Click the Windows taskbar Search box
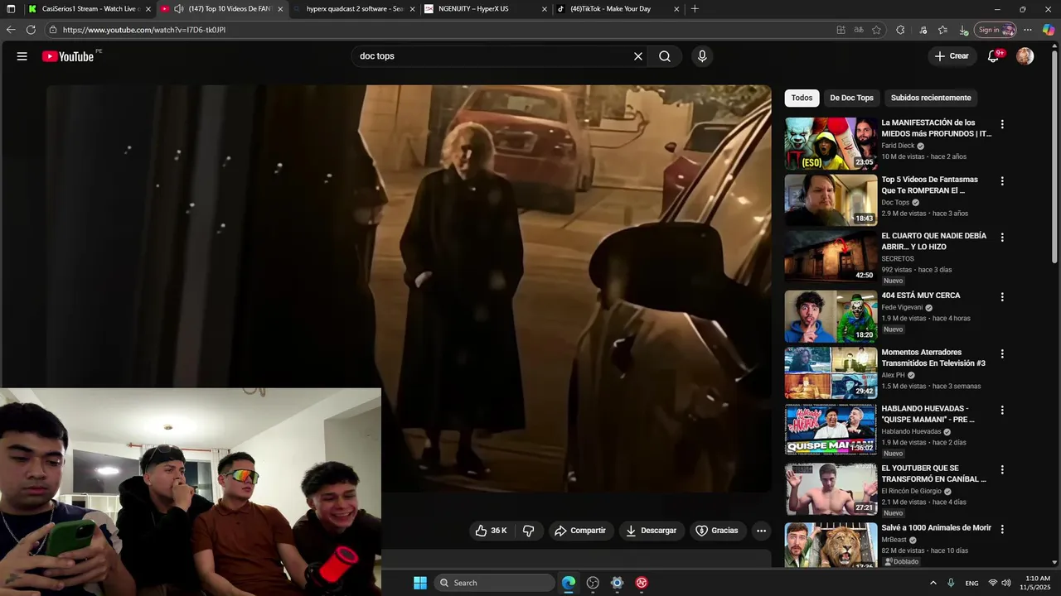 494,583
